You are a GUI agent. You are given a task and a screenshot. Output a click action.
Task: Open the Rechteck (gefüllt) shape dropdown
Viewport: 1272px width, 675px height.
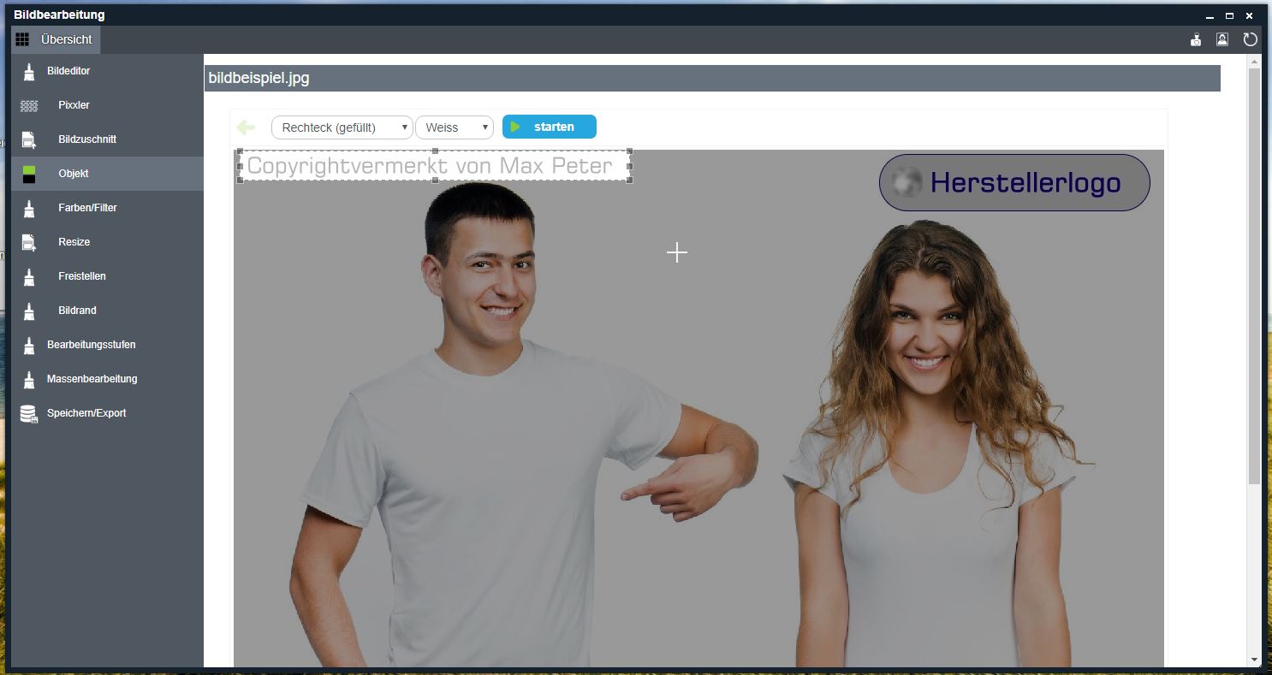(x=342, y=127)
